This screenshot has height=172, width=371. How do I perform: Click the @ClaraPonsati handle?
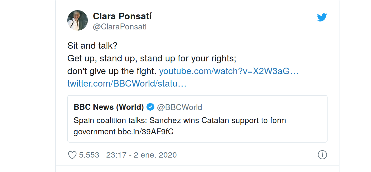tap(120, 27)
